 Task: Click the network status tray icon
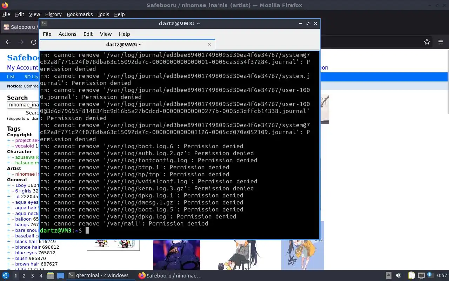coord(421,276)
